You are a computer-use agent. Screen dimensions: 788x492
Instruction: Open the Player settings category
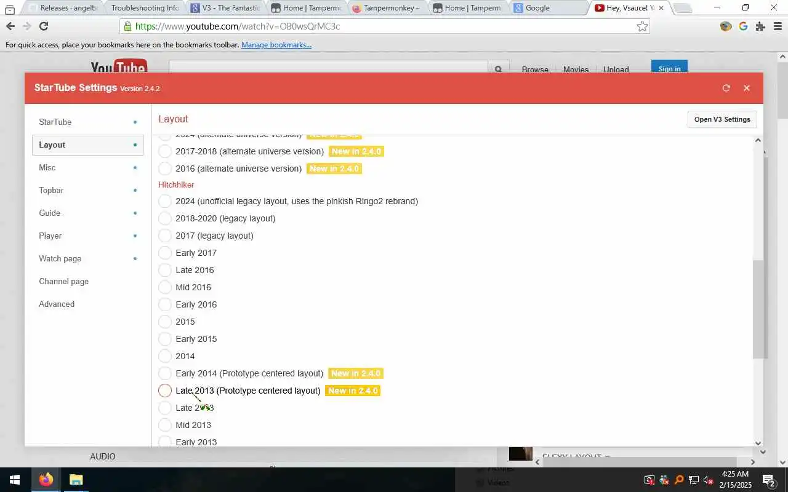(x=88, y=236)
